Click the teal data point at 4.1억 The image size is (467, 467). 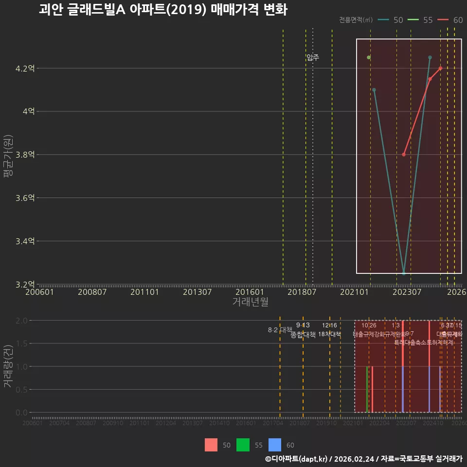point(374,90)
